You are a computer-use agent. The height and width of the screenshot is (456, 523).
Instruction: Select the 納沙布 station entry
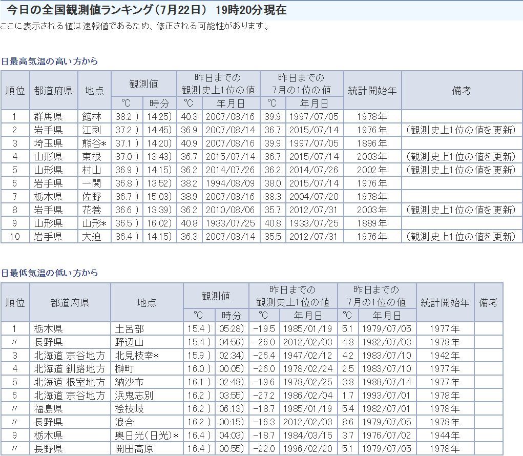(x=130, y=382)
